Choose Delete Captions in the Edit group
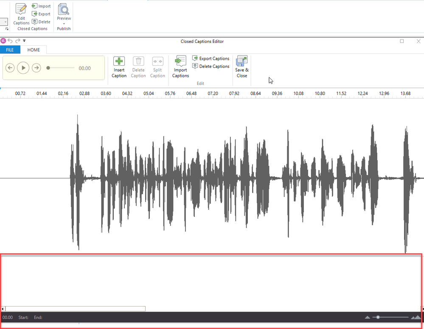The width and height of the screenshot is (424, 329). [x=211, y=66]
